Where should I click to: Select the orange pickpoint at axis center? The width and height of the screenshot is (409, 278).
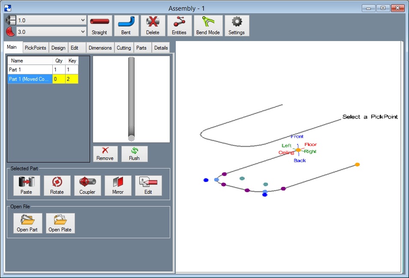coord(298,150)
